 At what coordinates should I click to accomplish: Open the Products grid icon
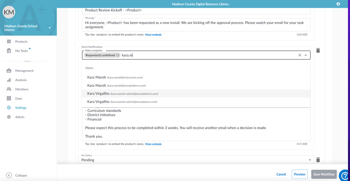tap(9, 41)
